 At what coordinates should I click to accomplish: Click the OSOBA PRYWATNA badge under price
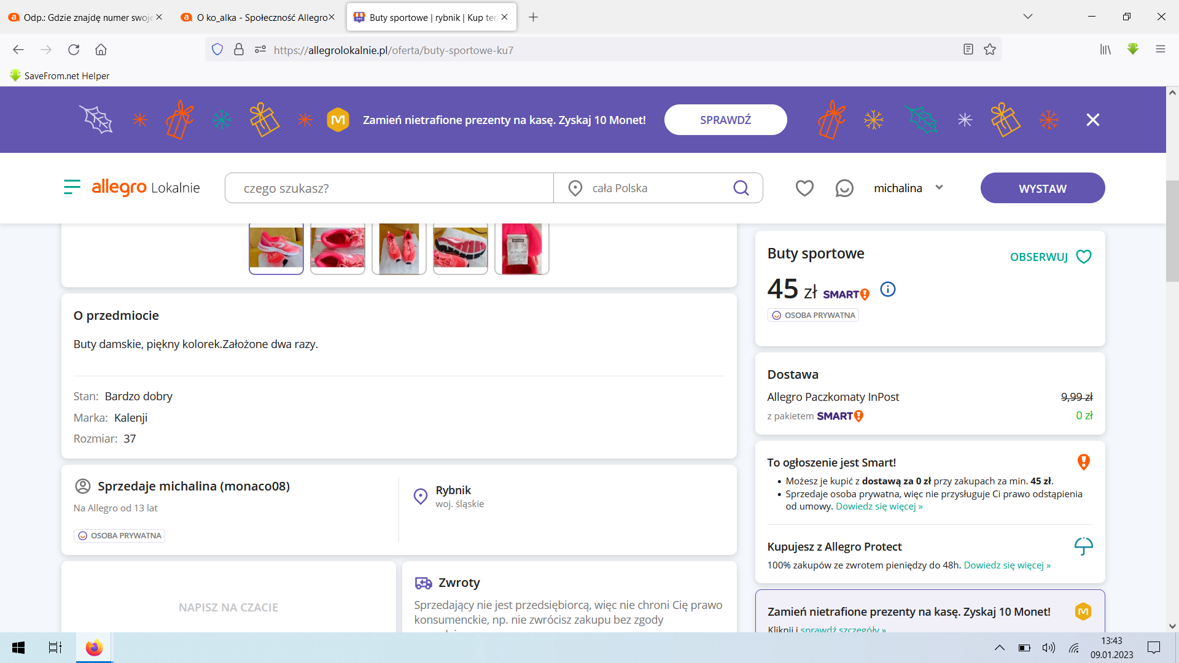813,315
